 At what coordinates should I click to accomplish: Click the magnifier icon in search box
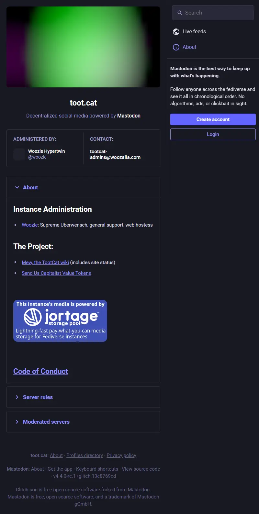(x=180, y=13)
